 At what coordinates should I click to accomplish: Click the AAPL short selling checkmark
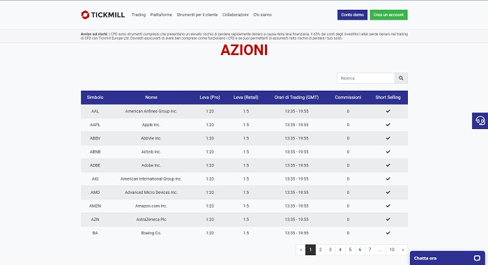pyautogui.click(x=388, y=125)
